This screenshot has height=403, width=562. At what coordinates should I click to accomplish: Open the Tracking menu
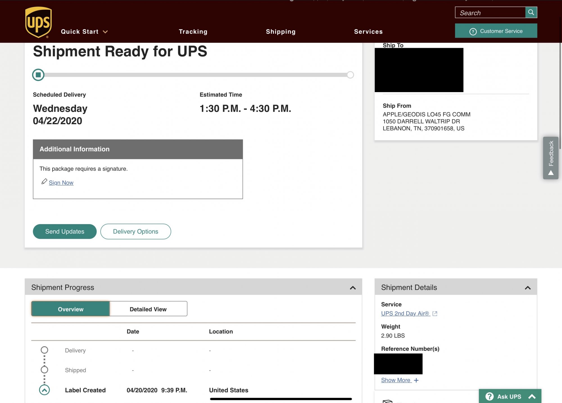(193, 32)
